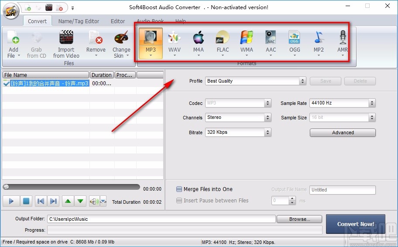
Task: Open the Channels Stereo dropdown
Action: 268,118
